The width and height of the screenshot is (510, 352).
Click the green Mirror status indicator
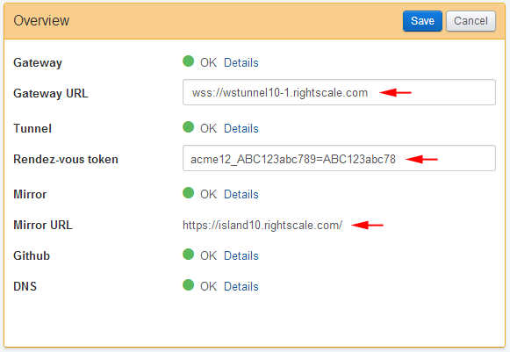[189, 192]
